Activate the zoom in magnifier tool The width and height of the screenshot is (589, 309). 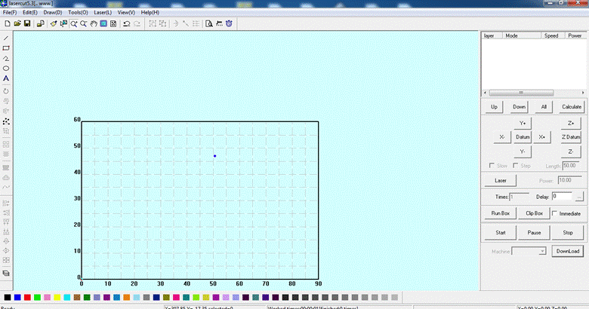coord(74,23)
